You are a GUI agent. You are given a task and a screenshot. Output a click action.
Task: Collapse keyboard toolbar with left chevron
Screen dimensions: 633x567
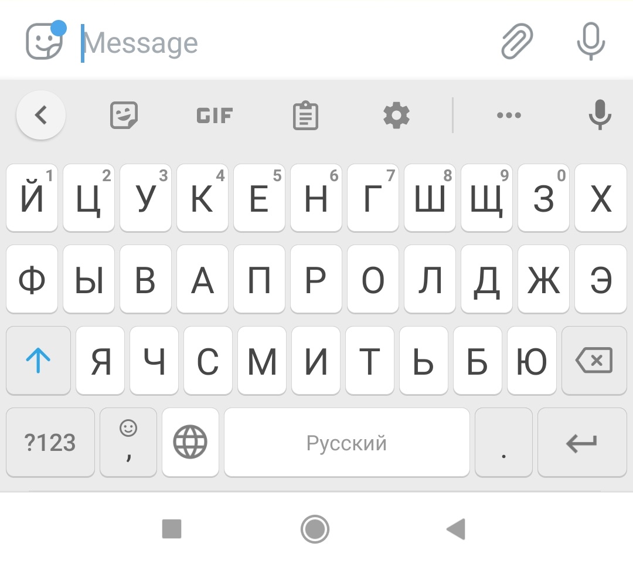41,115
